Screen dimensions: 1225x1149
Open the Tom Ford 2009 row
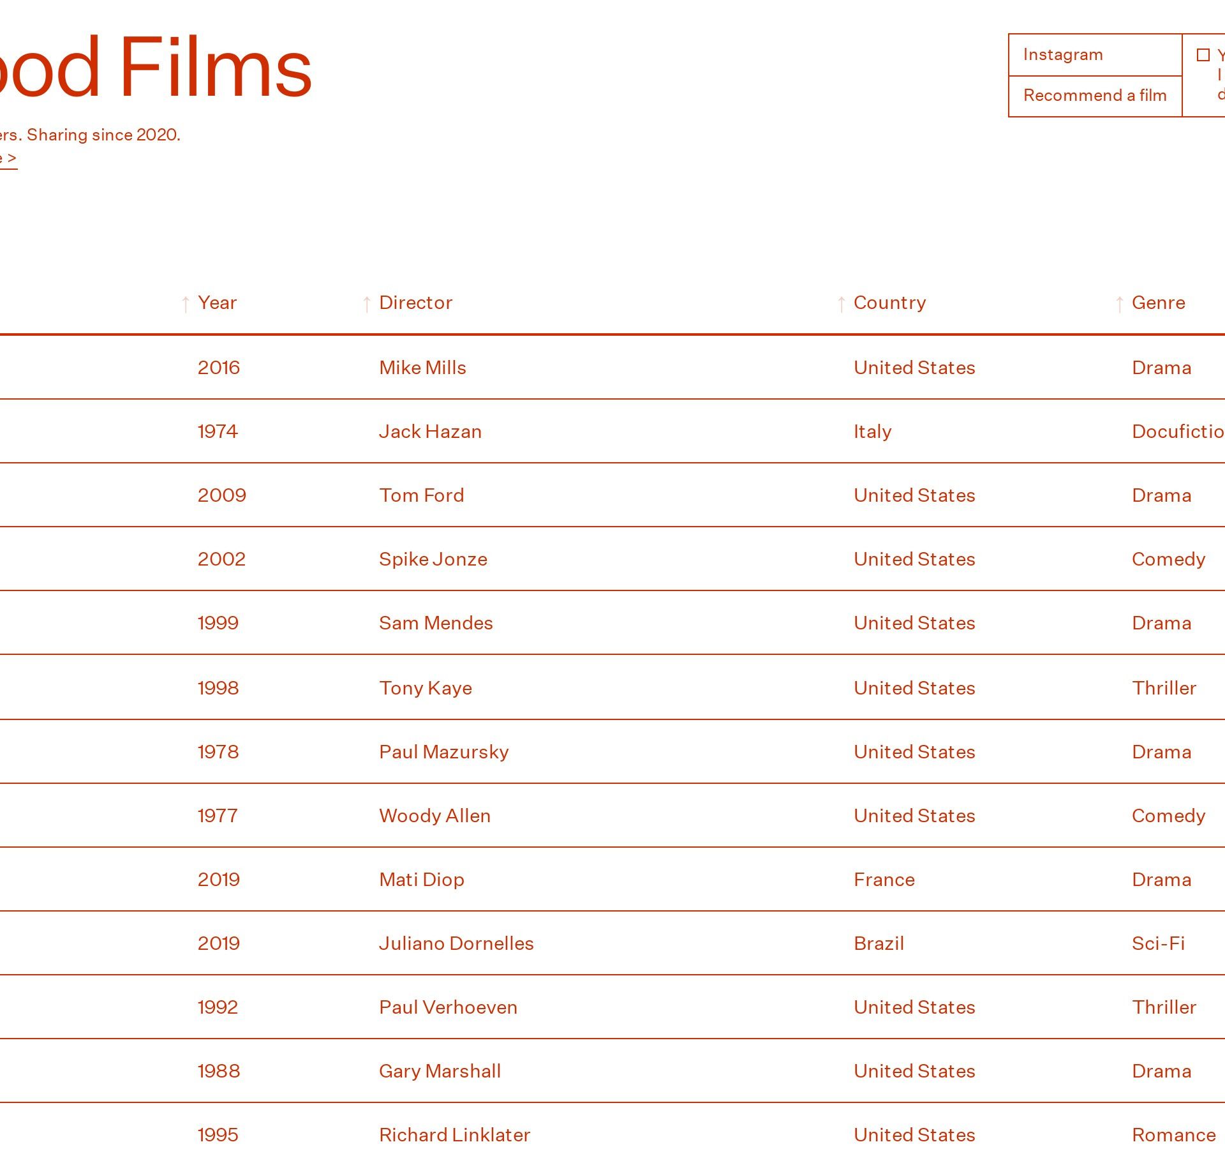tap(421, 495)
